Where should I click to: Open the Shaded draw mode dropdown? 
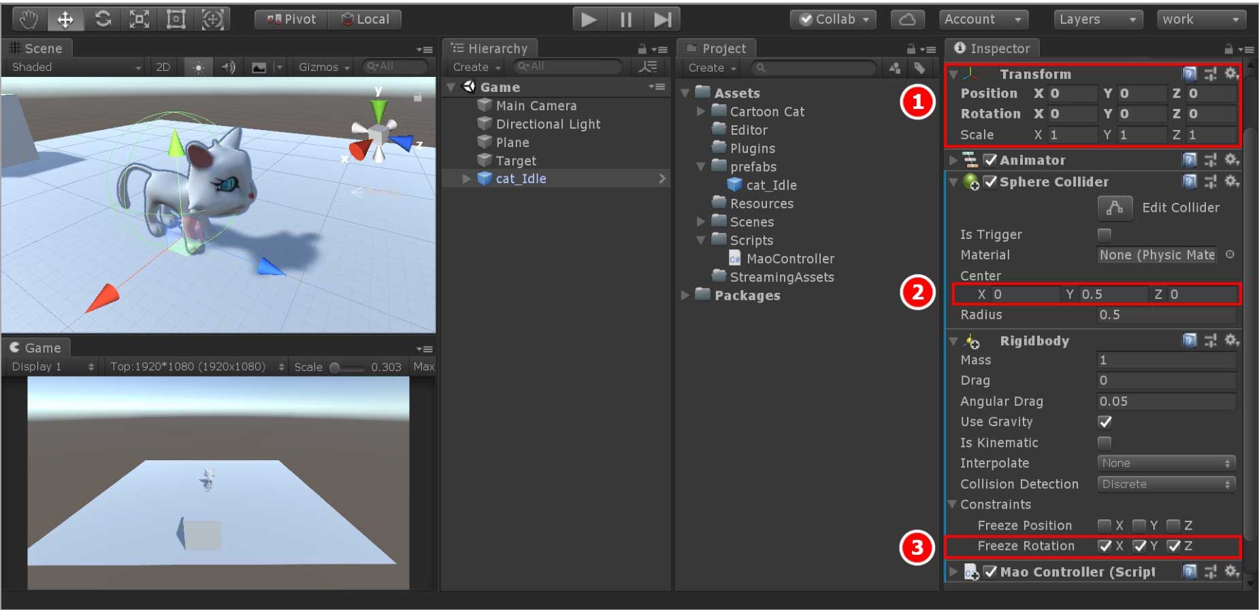(76, 67)
